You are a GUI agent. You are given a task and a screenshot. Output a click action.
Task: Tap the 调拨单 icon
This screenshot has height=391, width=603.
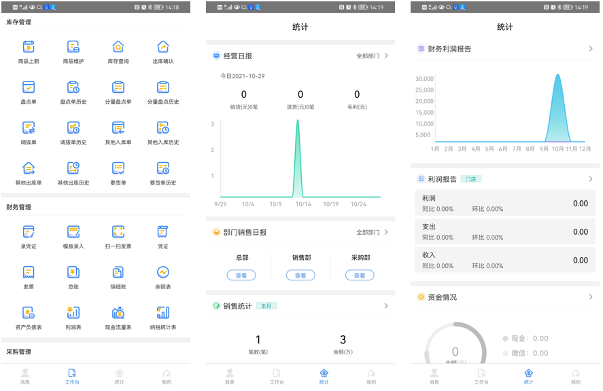28,128
